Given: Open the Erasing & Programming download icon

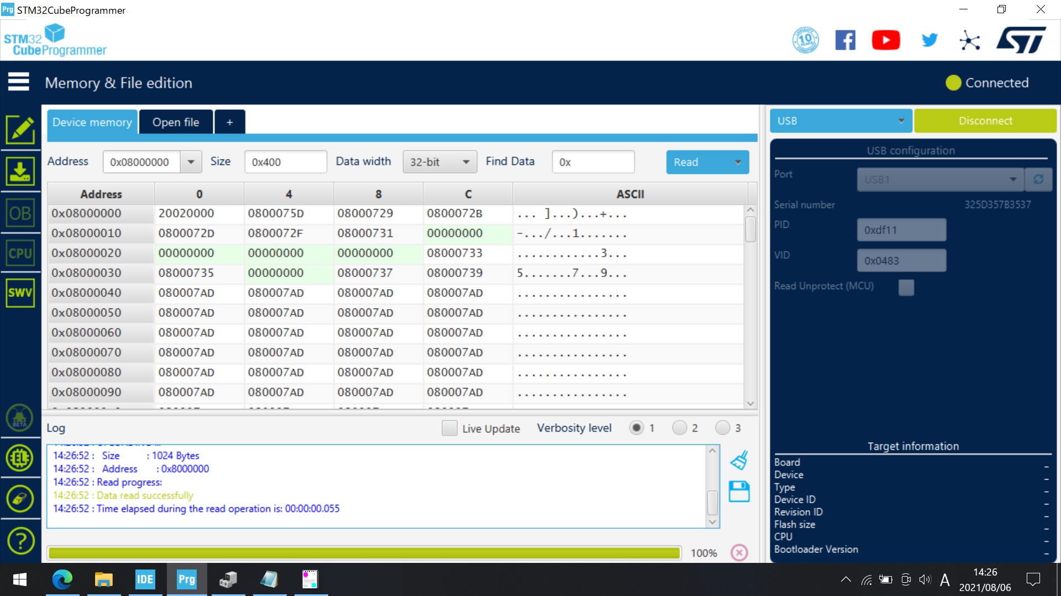Looking at the screenshot, I should tap(20, 171).
